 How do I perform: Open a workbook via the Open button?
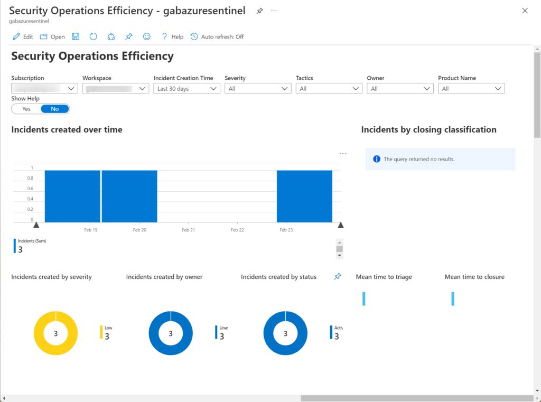[x=52, y=36]
